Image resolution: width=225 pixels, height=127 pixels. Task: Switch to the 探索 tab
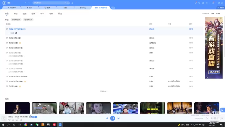[65, 8]
